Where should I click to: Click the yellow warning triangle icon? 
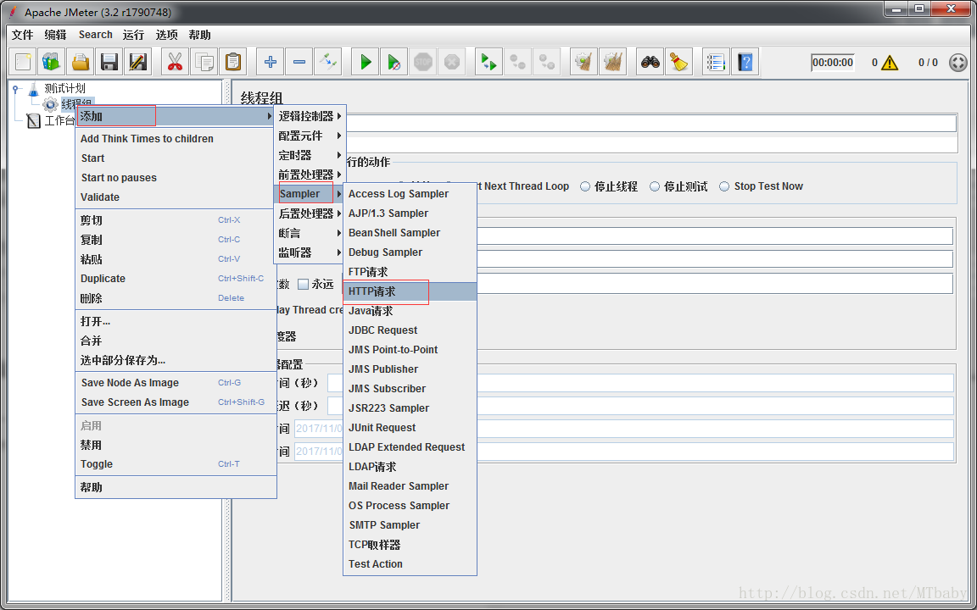pos(890,62)
